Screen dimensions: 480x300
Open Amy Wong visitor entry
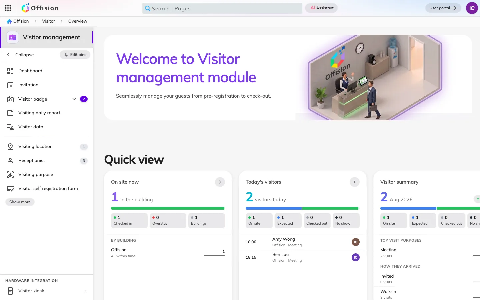point(303,242)
